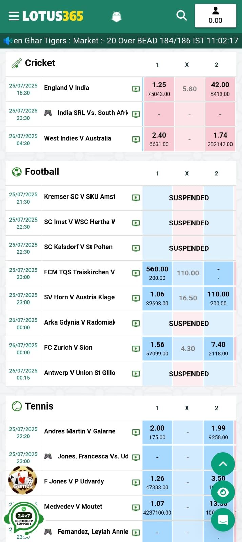The width and height of the screenshot is (242, 542).
Task: Open the West Indies V Australia match
Action: click(x=78, y=138)
